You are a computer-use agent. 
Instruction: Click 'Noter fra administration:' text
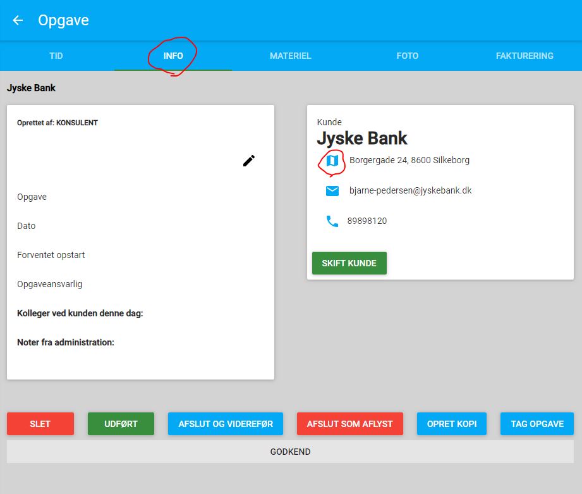(x=66, y=342)
